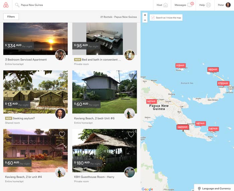Open the Messages notification icon
The width and height of the screenshot is (234, 191).
pyautogui.click(x=191, y=4)
